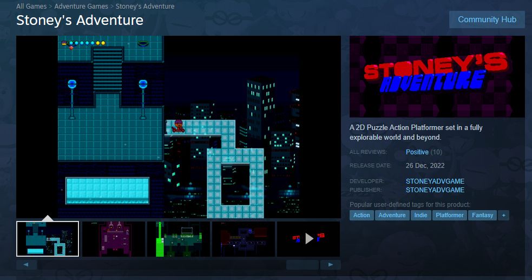Click the thumbnail strip scrollbar handle
The image size is (532, 280).
coord(303,265)
